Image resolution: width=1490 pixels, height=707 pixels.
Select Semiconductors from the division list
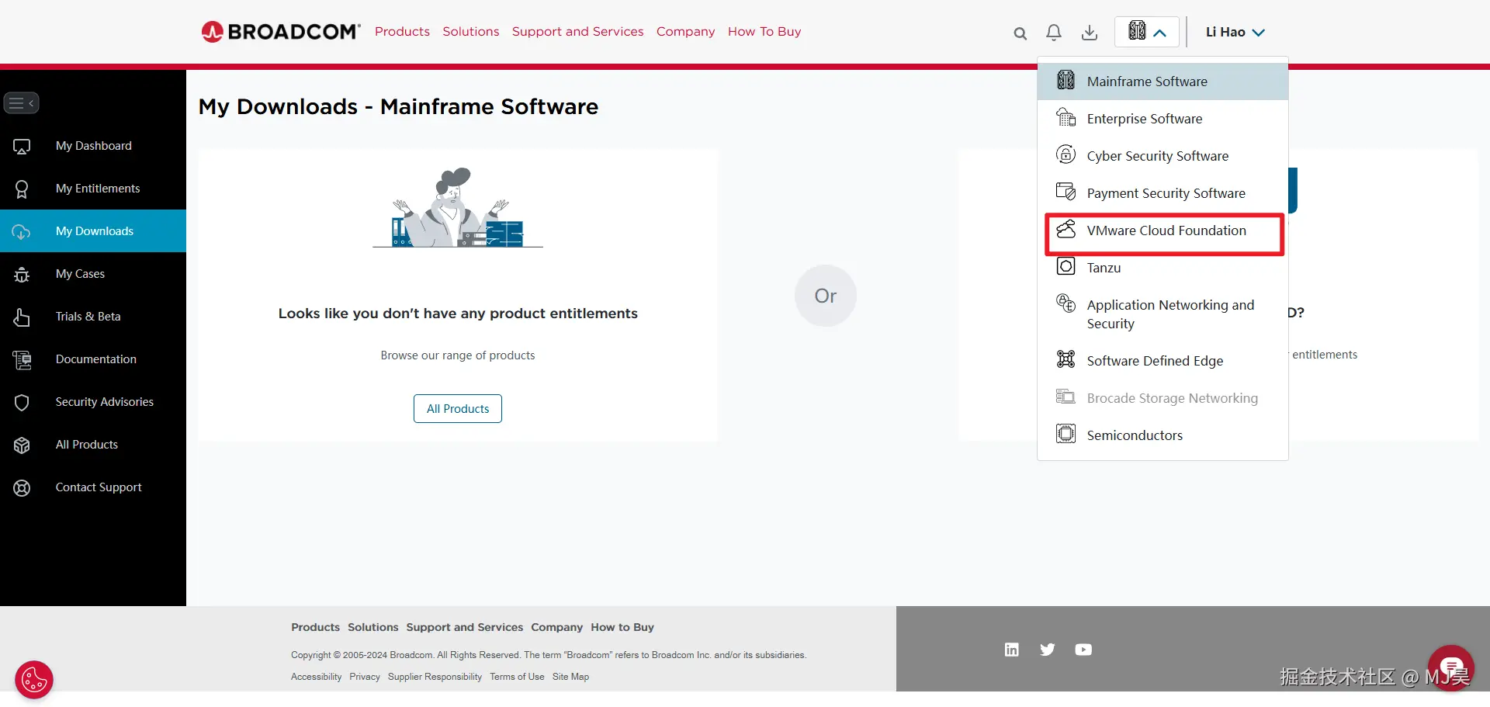click(1163, 435)
